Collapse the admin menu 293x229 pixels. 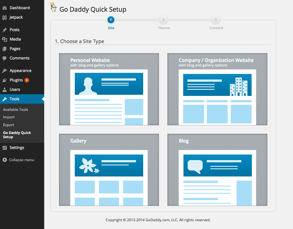[18, 160]
